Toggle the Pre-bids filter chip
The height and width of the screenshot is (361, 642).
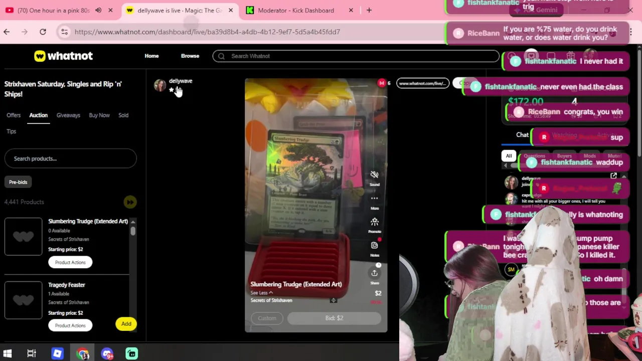pos(18,182)
